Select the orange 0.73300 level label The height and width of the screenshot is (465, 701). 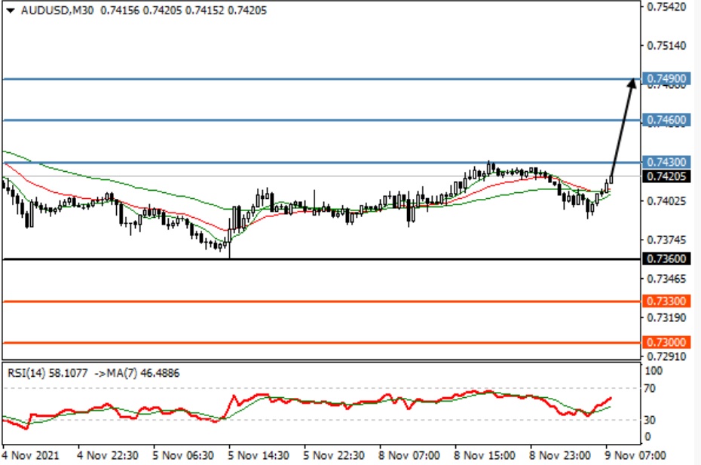coord(666,301)
